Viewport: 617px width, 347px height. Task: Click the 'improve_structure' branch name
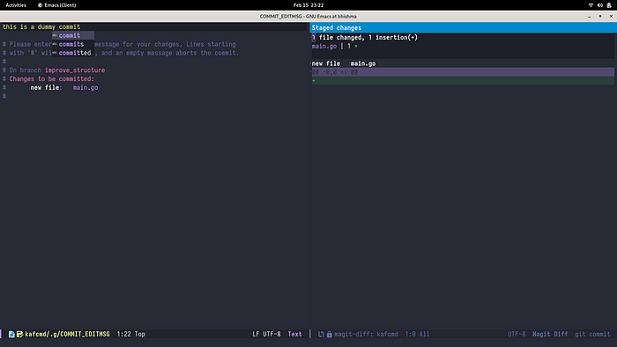coord(75,70)
